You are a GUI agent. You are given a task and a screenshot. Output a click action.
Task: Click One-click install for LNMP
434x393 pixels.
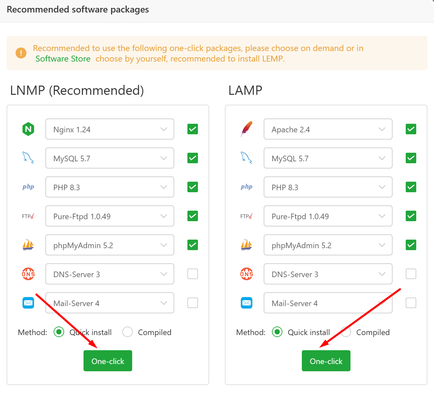[108, 361]
